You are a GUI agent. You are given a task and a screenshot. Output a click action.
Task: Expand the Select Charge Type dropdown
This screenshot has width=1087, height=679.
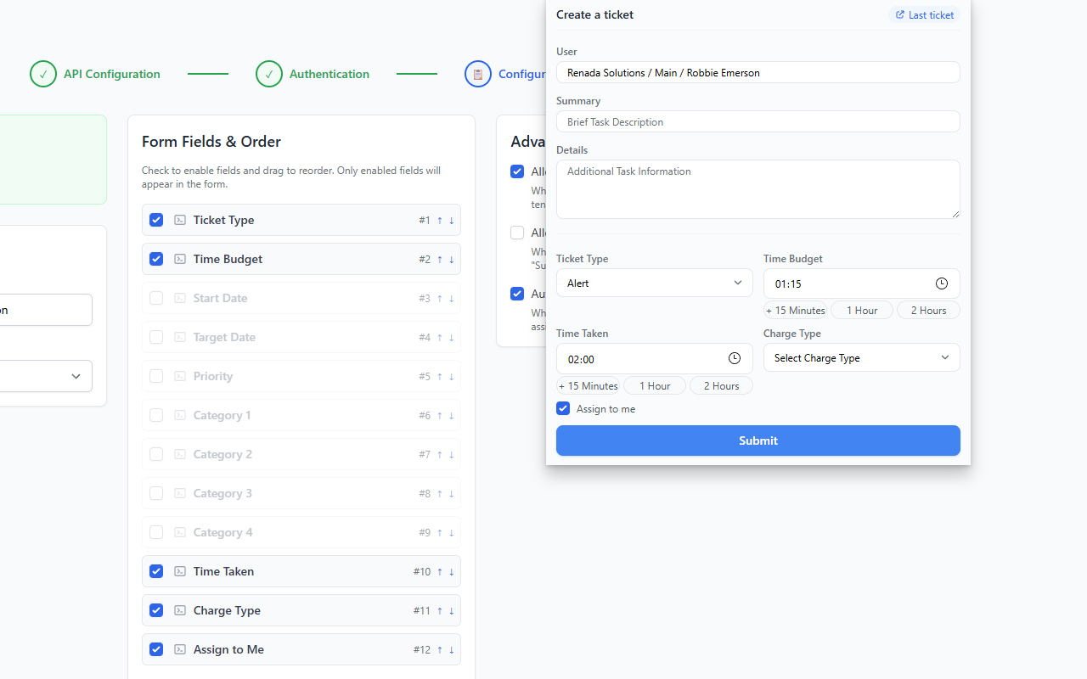tap(861, 358)
